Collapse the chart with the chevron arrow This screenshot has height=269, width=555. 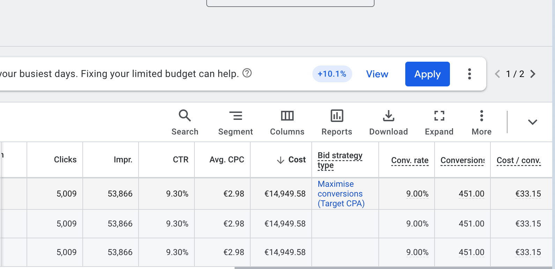[532, 122]
